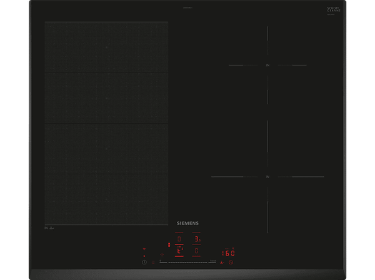Tap the star favourite function icon

coord(162,254)
